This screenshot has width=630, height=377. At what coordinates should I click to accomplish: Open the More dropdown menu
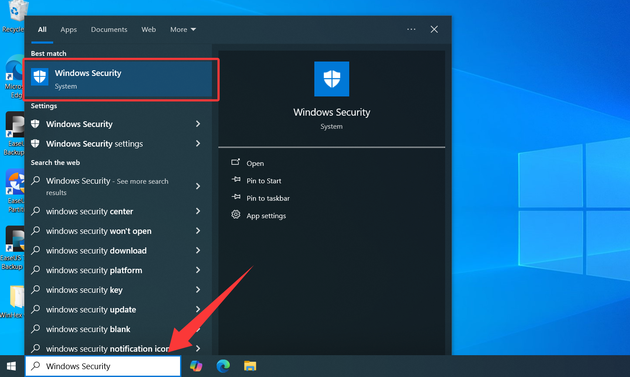[183, 29]
